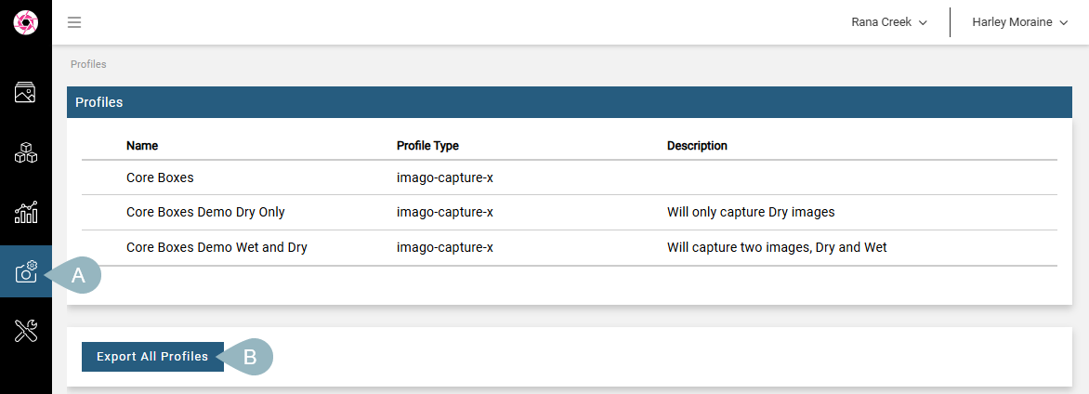1089x394 pixels.
Task: Open the hamburger menu
Action: coord(74,22)
